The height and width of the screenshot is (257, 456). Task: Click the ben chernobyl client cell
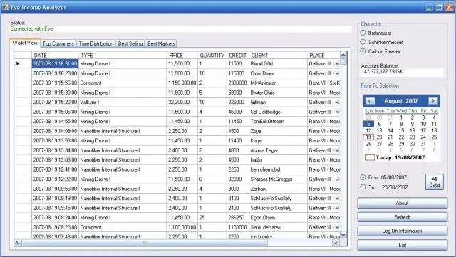tap(279, 169)
